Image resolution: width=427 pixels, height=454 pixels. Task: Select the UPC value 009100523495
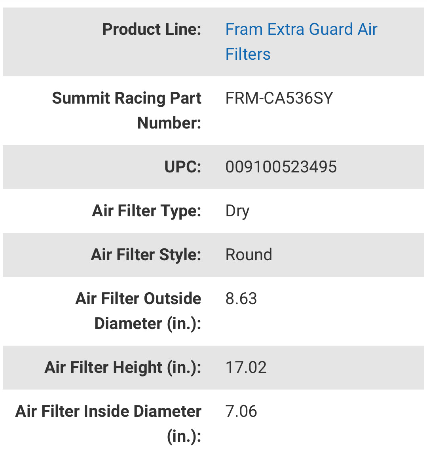pyautogui.click(x=281, y=167)
